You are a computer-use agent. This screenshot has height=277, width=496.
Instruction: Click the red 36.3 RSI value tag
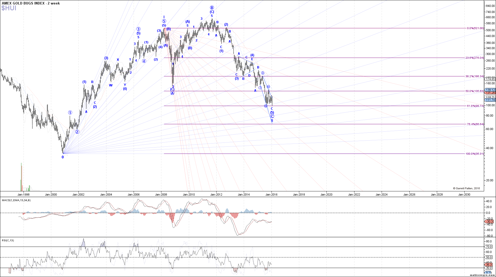489,265
